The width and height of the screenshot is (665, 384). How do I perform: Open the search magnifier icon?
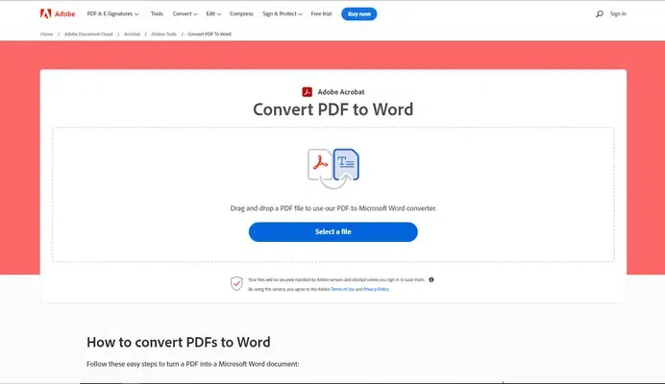point(600,14)
